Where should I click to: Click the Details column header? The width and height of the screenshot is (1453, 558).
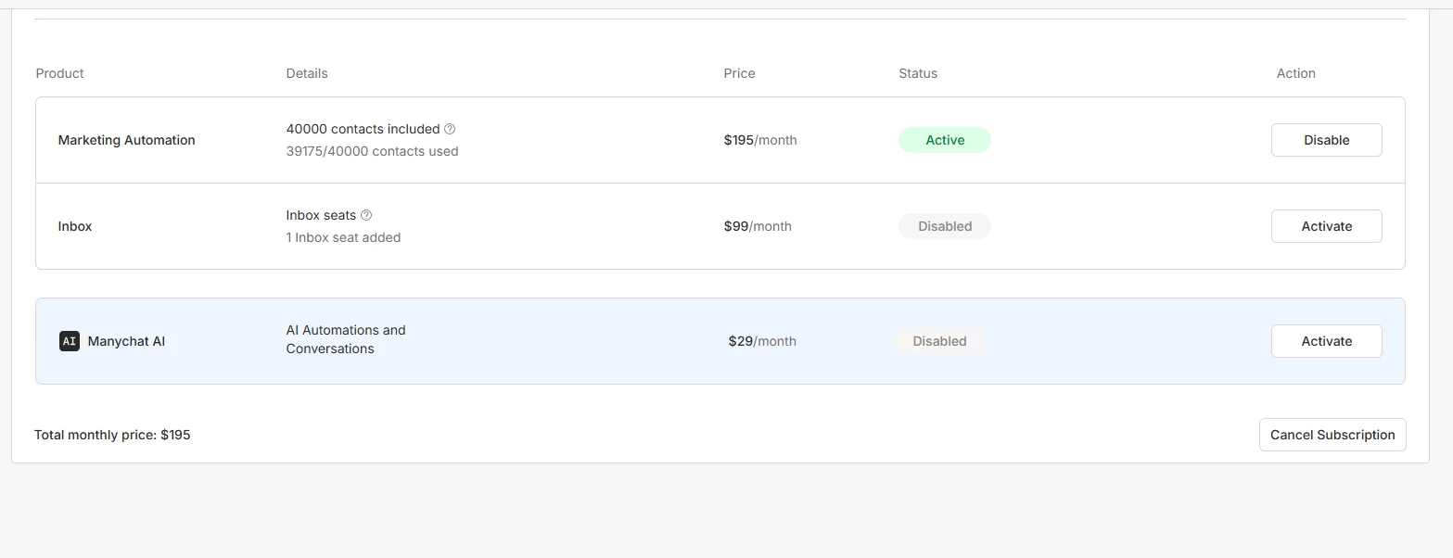click(x=307, y=73)
